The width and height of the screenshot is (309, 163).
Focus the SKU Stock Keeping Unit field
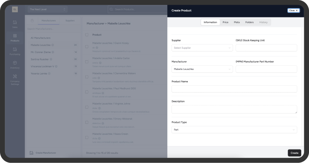[266, 48]
